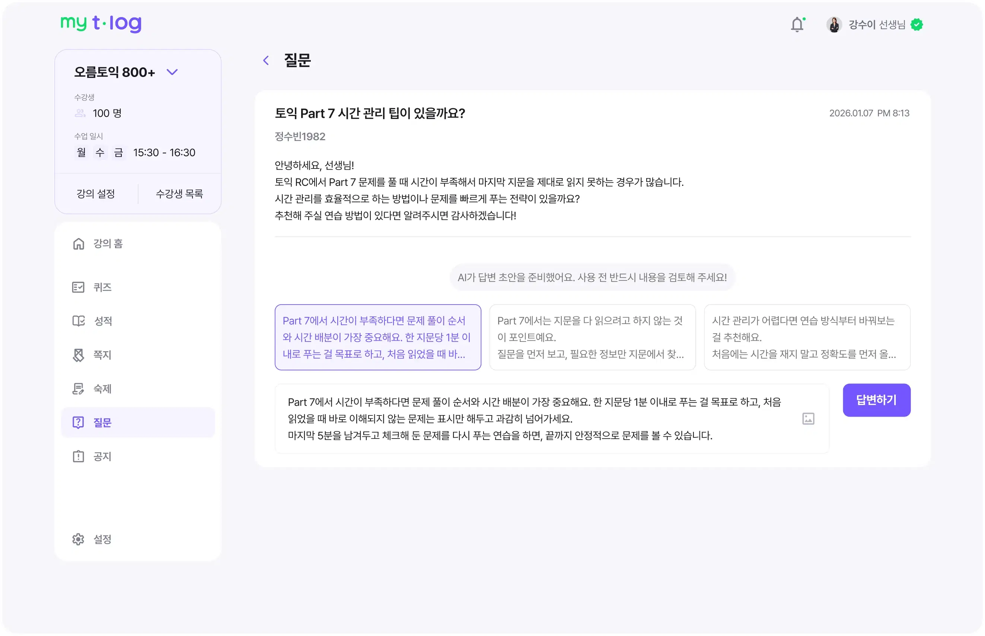Open 강의 설정

coord(96,194)
